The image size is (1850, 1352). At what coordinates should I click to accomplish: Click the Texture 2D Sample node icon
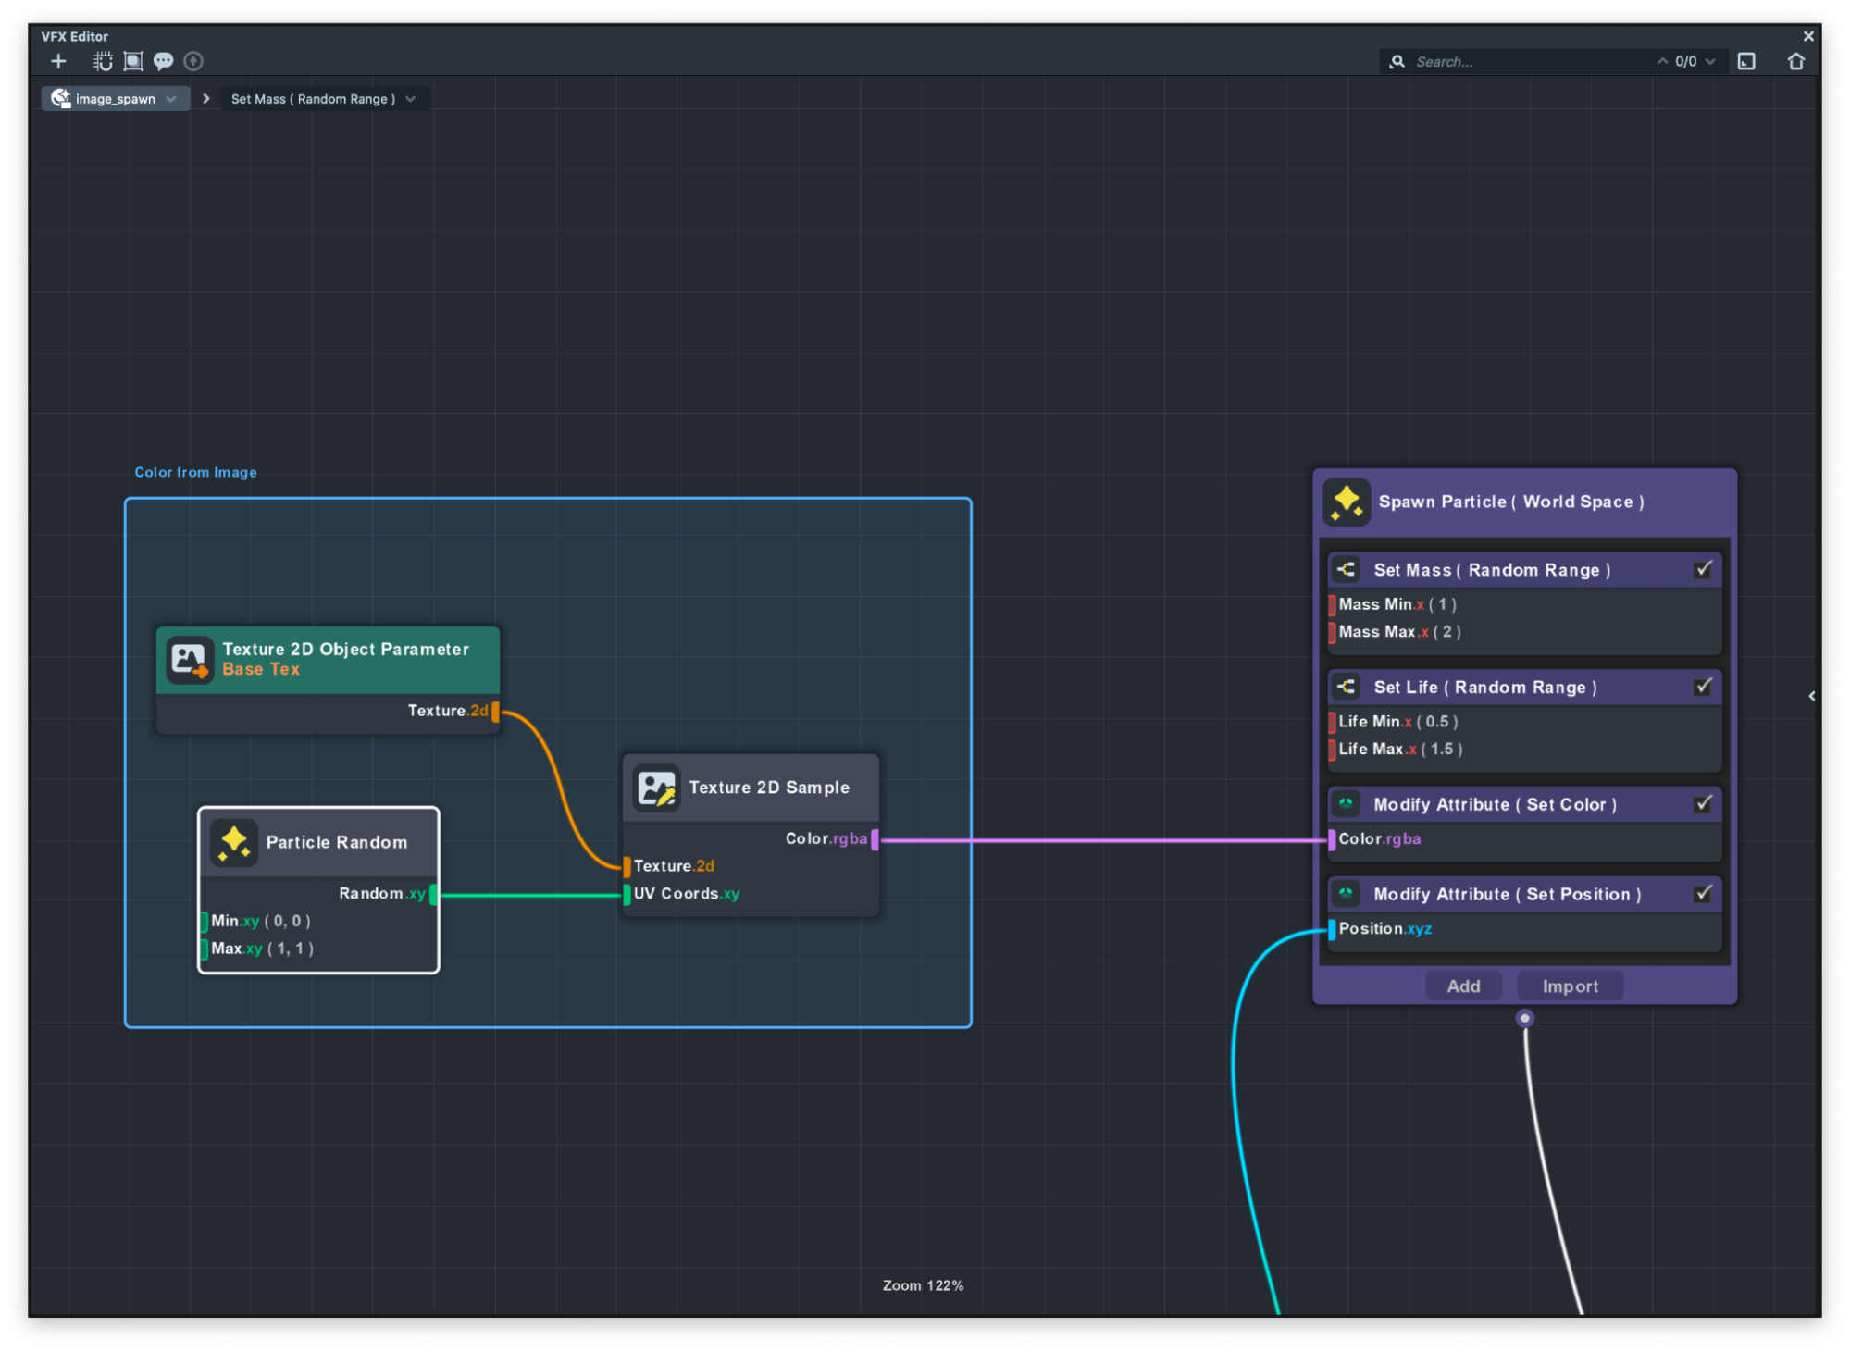point(657,788)
